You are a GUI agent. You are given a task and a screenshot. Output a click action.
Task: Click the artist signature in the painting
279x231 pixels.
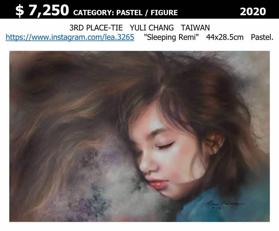(x=225, y=204)
